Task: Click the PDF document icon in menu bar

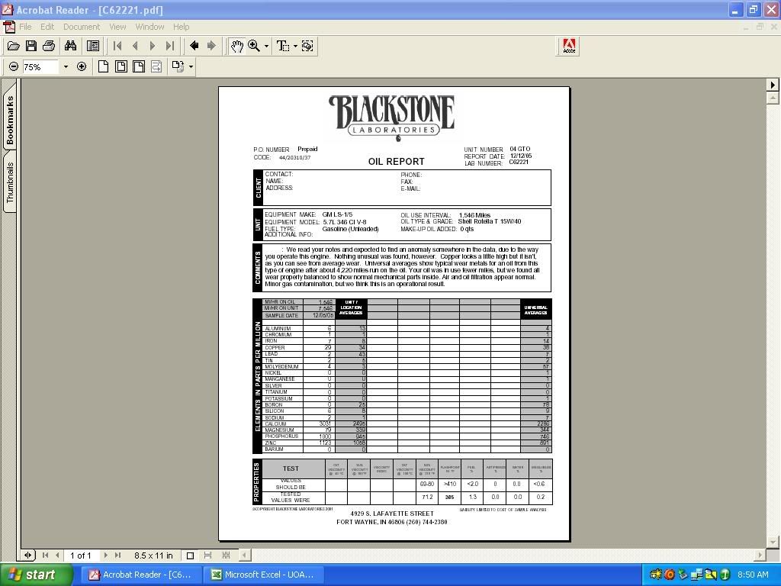Action: point(9,27)
